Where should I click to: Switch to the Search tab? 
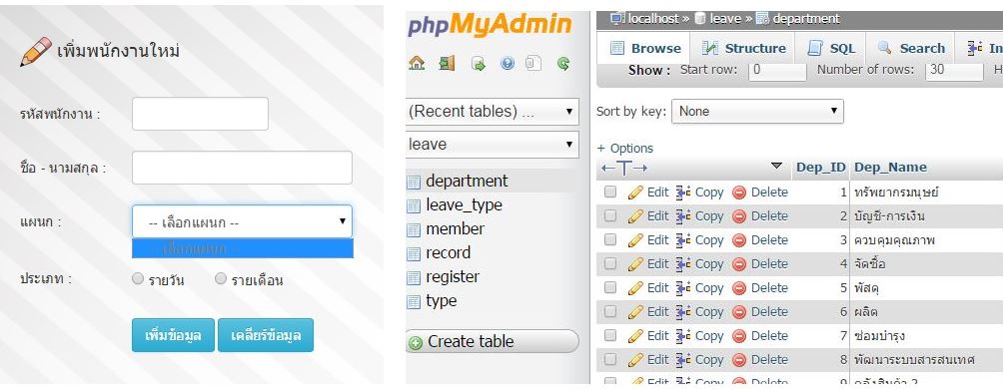pyautogui.click(x=910, y=48)
